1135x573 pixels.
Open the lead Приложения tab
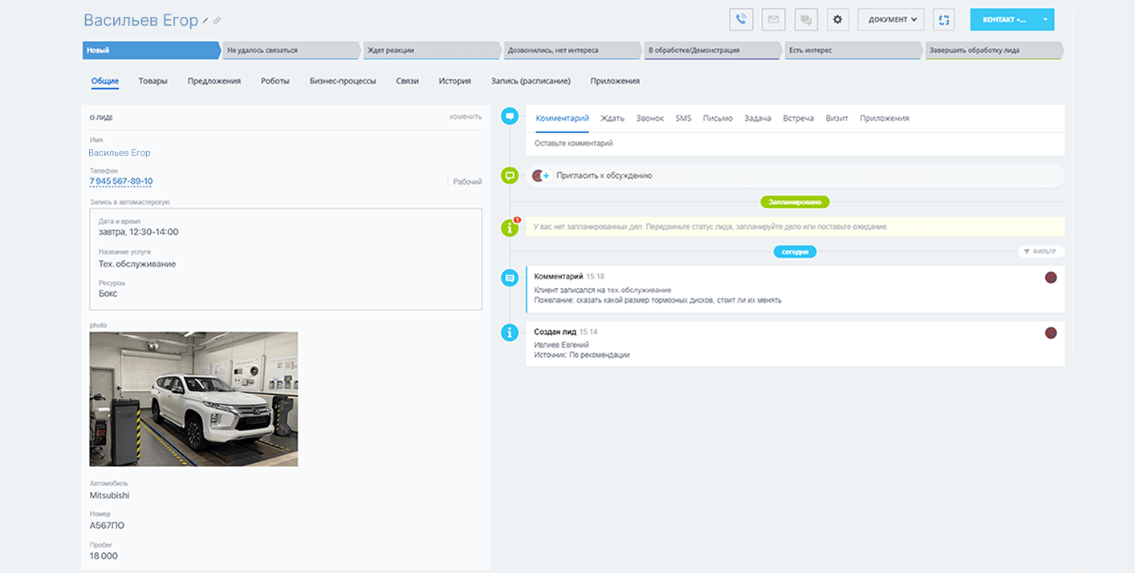click(615, 81)
